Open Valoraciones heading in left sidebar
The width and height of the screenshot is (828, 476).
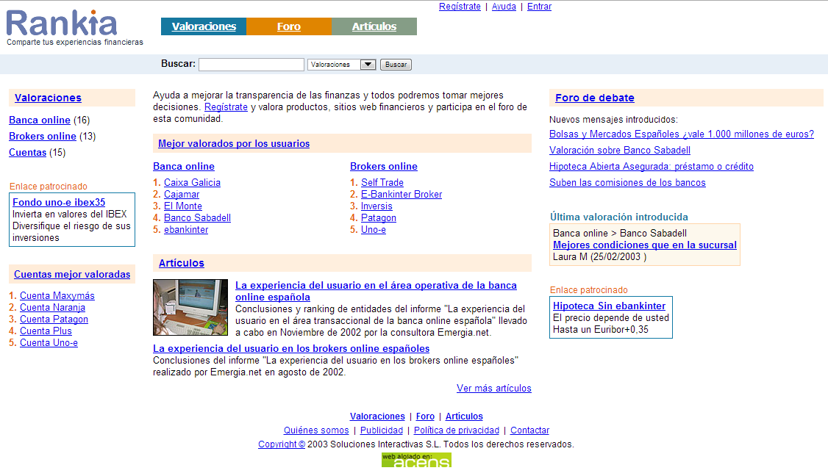[x=48, y=98]
